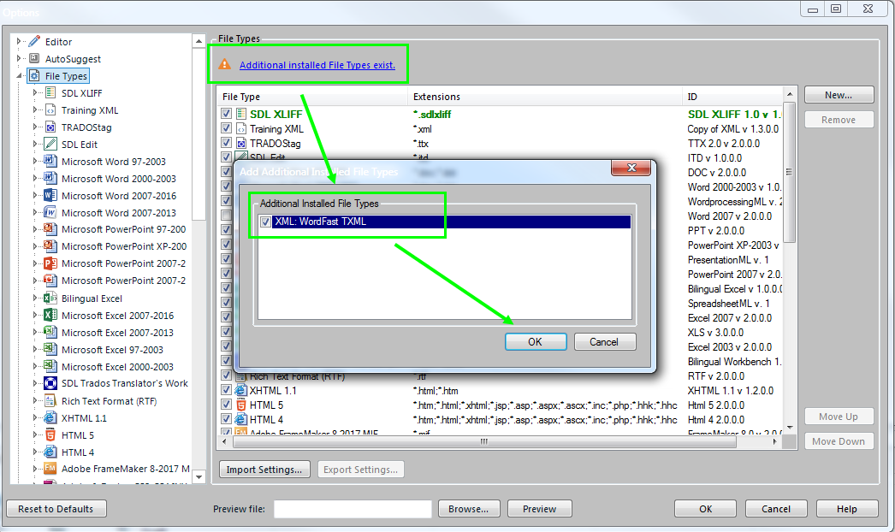Viewport: 895px width, 532px height.
Task: Click the Adobe FrameMaker 8-2017 icon
Action: coord(50,469)
